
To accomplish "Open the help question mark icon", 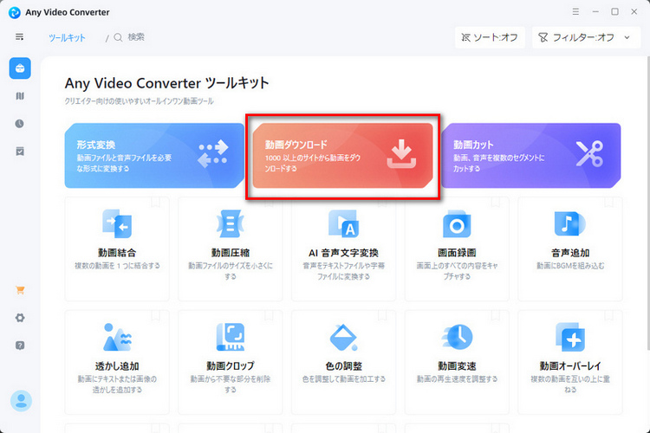I will [x=20, y=346].
